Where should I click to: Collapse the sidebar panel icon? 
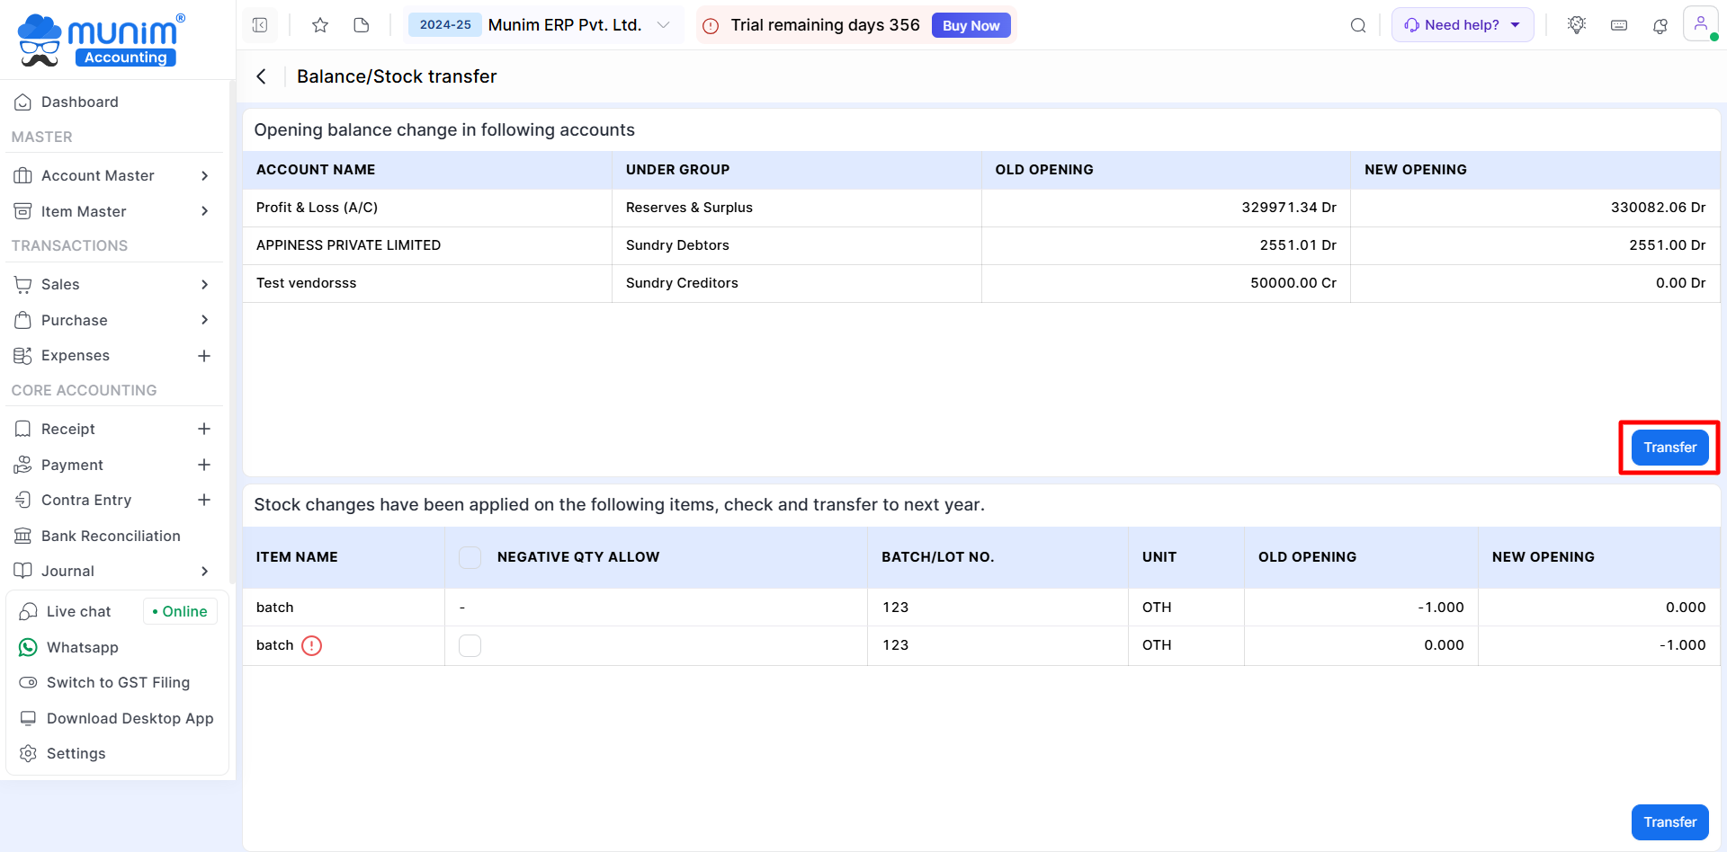260,25
